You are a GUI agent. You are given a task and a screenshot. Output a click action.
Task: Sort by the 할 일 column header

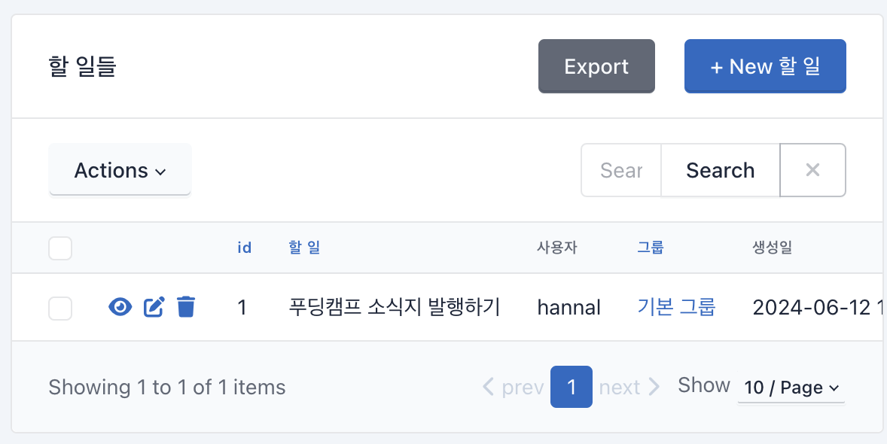point(304,248)
